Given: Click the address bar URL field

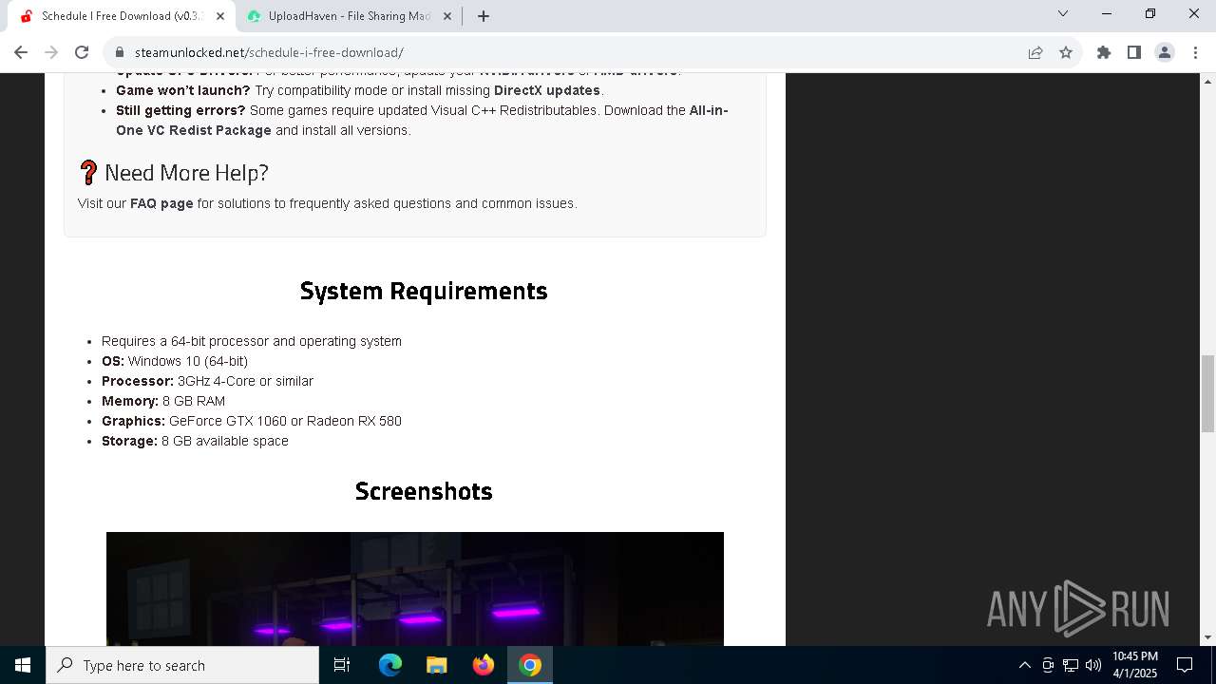Looking at the screenshot, I should (570, 52).
